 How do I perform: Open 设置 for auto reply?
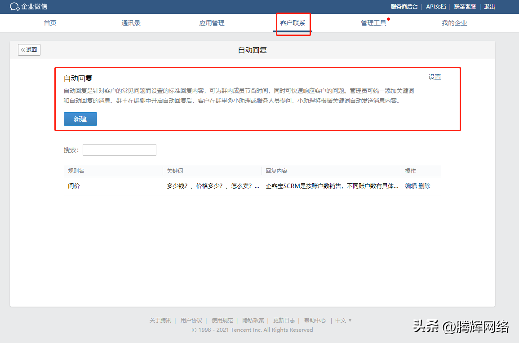click(435, 77)
